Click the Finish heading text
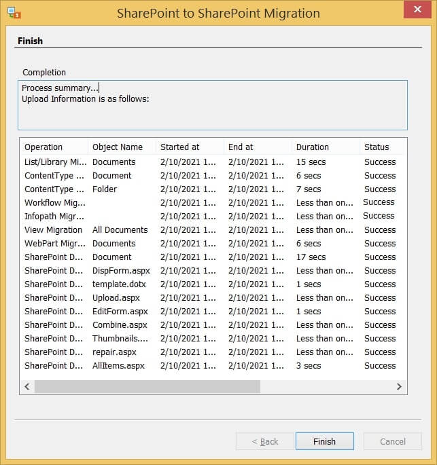This screenshot has width=437, height=465. 30,41
